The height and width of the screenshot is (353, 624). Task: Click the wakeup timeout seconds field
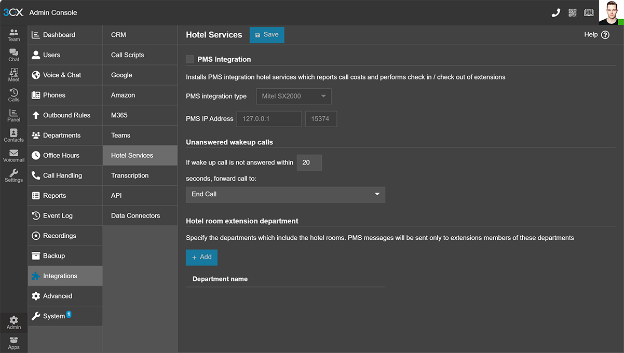tap(309, 162)
